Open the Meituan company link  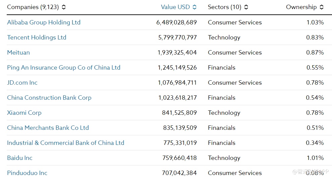click(x=18, y=53)
